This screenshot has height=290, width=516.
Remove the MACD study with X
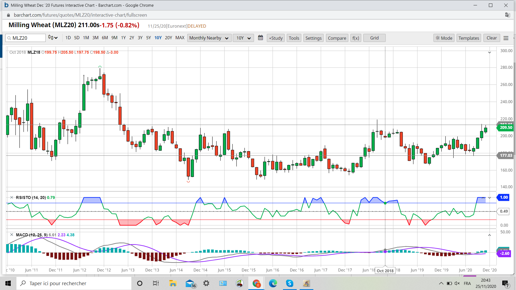[x=12, y=235]
